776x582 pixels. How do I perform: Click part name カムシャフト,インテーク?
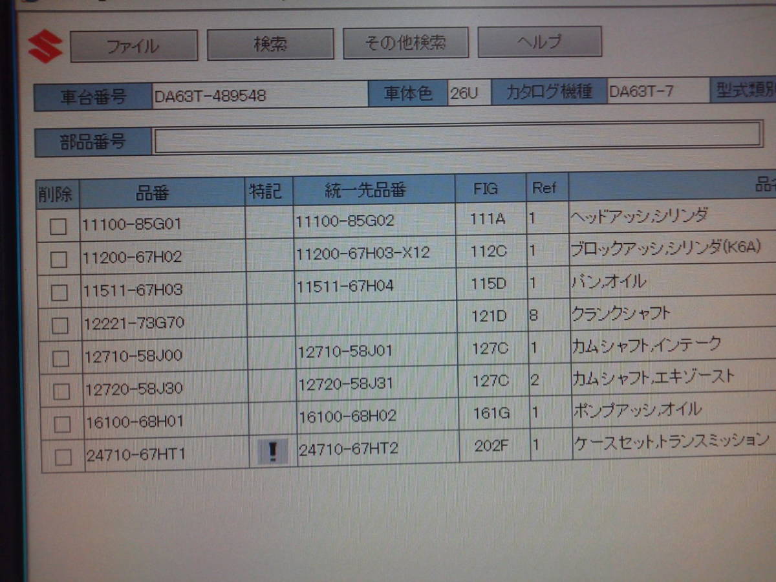point(647,345)
